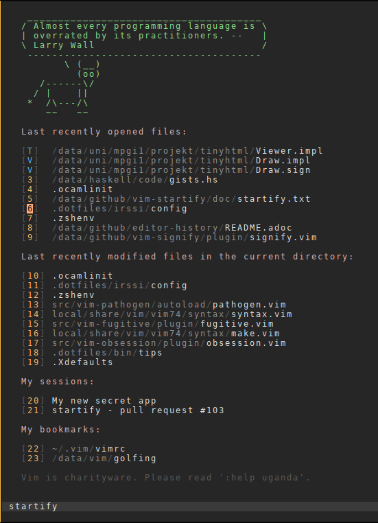Choose syntax.vim entry numbered 14

click(156, 314)
